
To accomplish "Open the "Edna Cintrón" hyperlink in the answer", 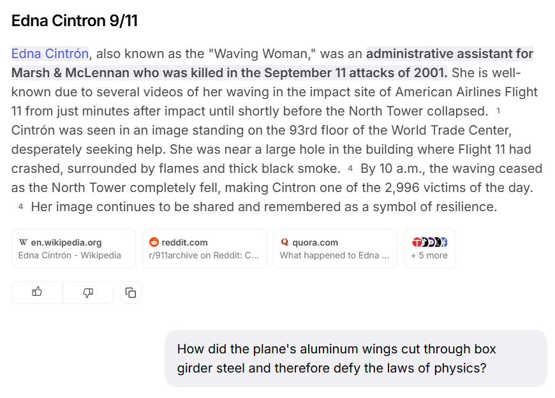I will click(50, 54).
